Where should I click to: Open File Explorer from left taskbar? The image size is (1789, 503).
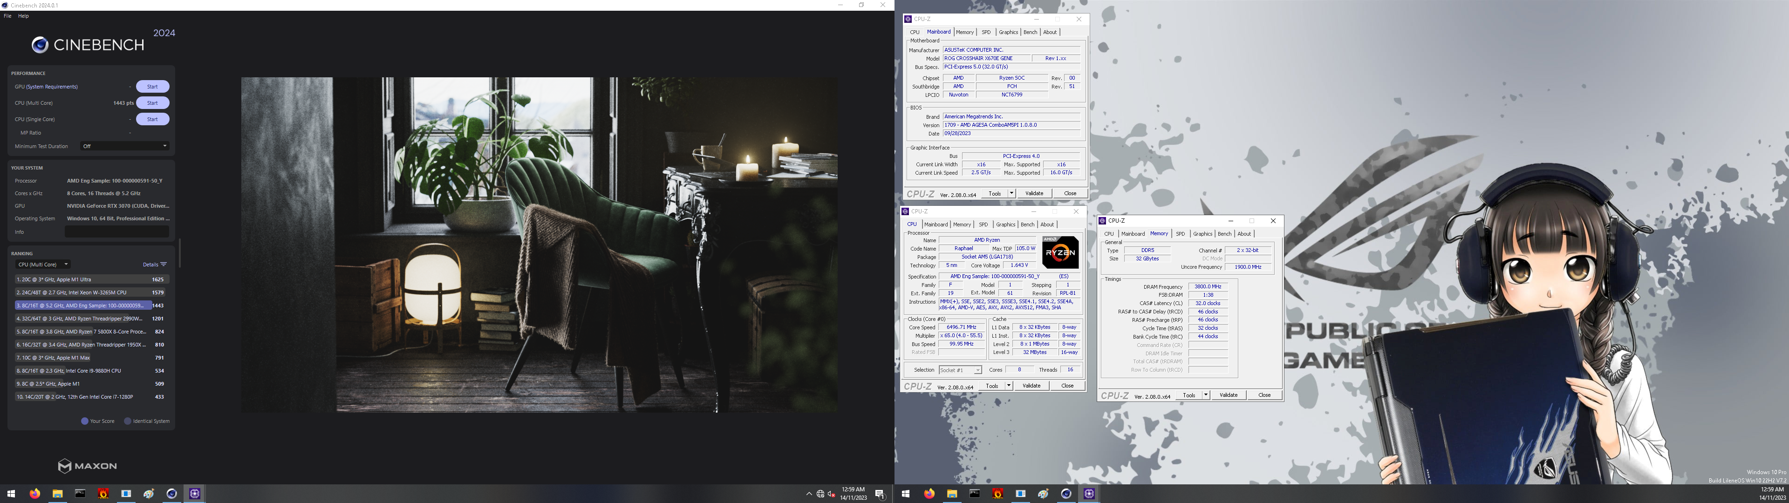(58, 494)
